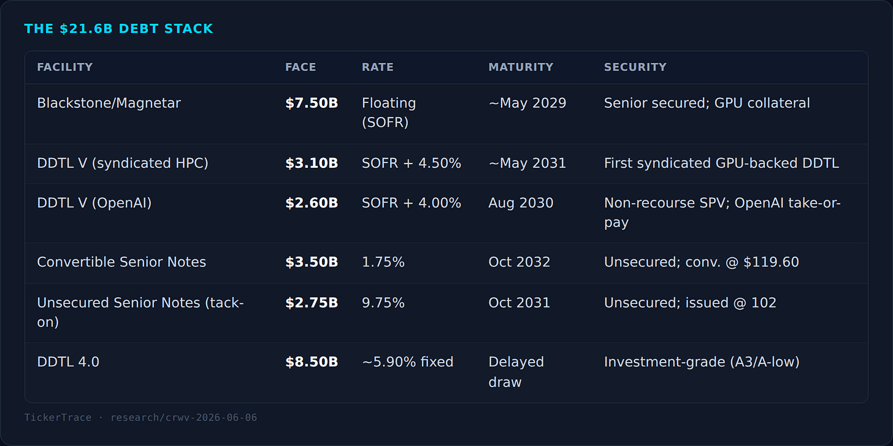The image size is (893, 446).
Task: Click the Oct 2032 maturity cell
Action: coord(519,262)
